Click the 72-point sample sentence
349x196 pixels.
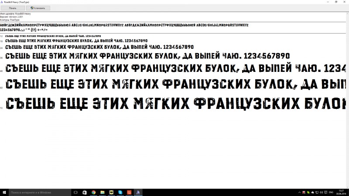click(x=176, y=104)
